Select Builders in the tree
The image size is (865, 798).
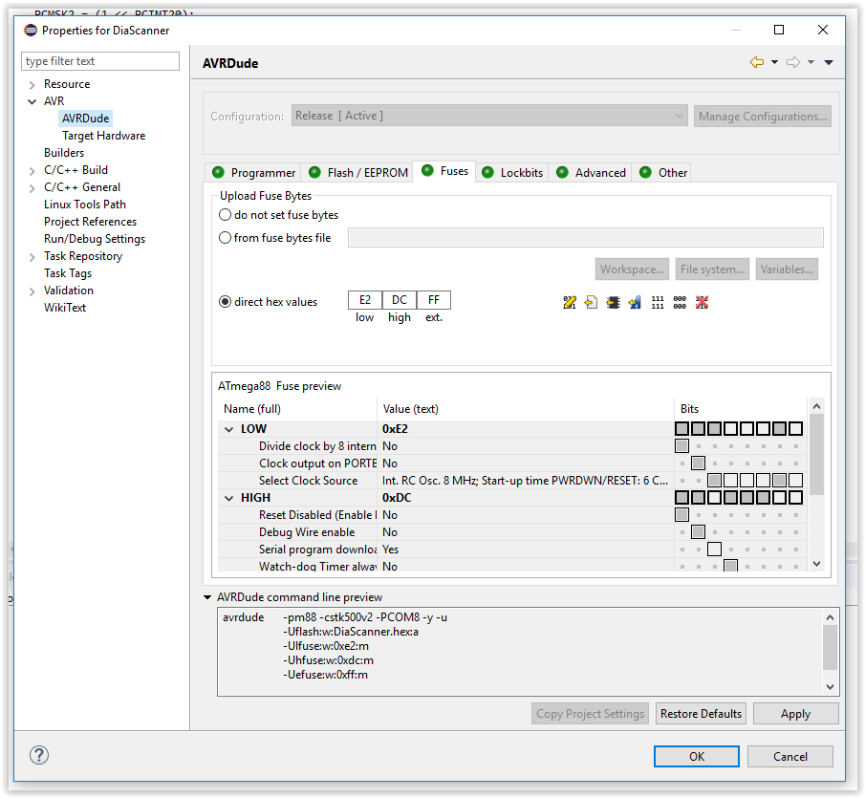64,153
